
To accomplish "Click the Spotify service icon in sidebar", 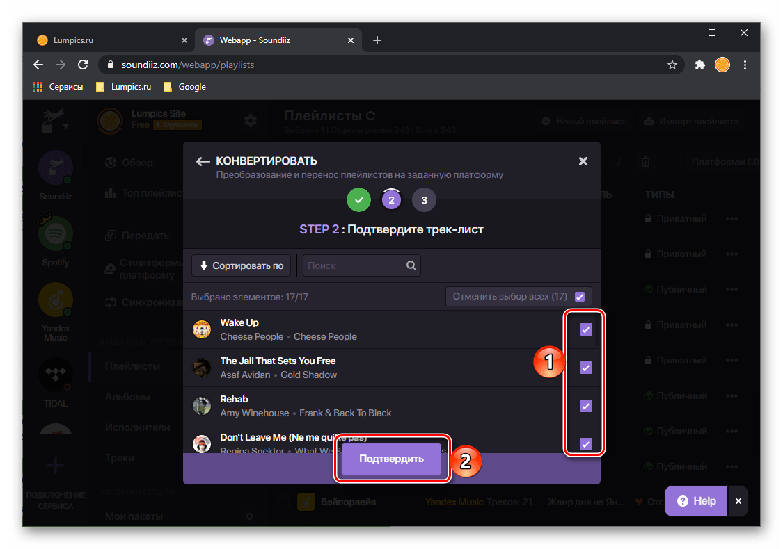I will [x=56, y=235].
